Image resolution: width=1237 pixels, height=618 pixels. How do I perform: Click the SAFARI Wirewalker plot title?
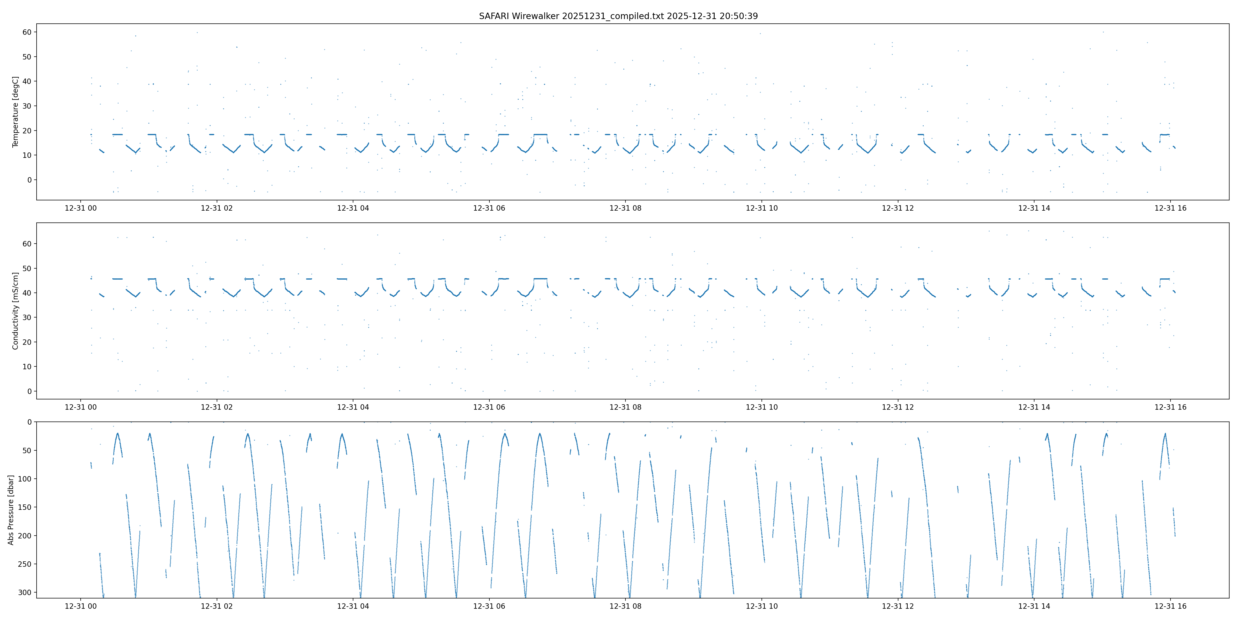click(618, 16)
